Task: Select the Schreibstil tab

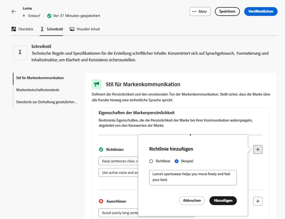Action: pos(52,29)
